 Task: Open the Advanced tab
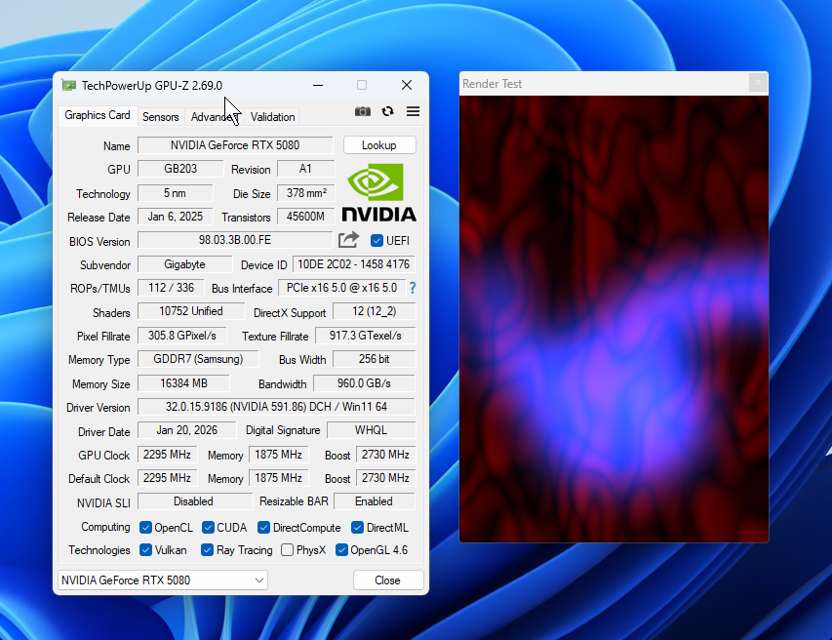coord(214,117)
